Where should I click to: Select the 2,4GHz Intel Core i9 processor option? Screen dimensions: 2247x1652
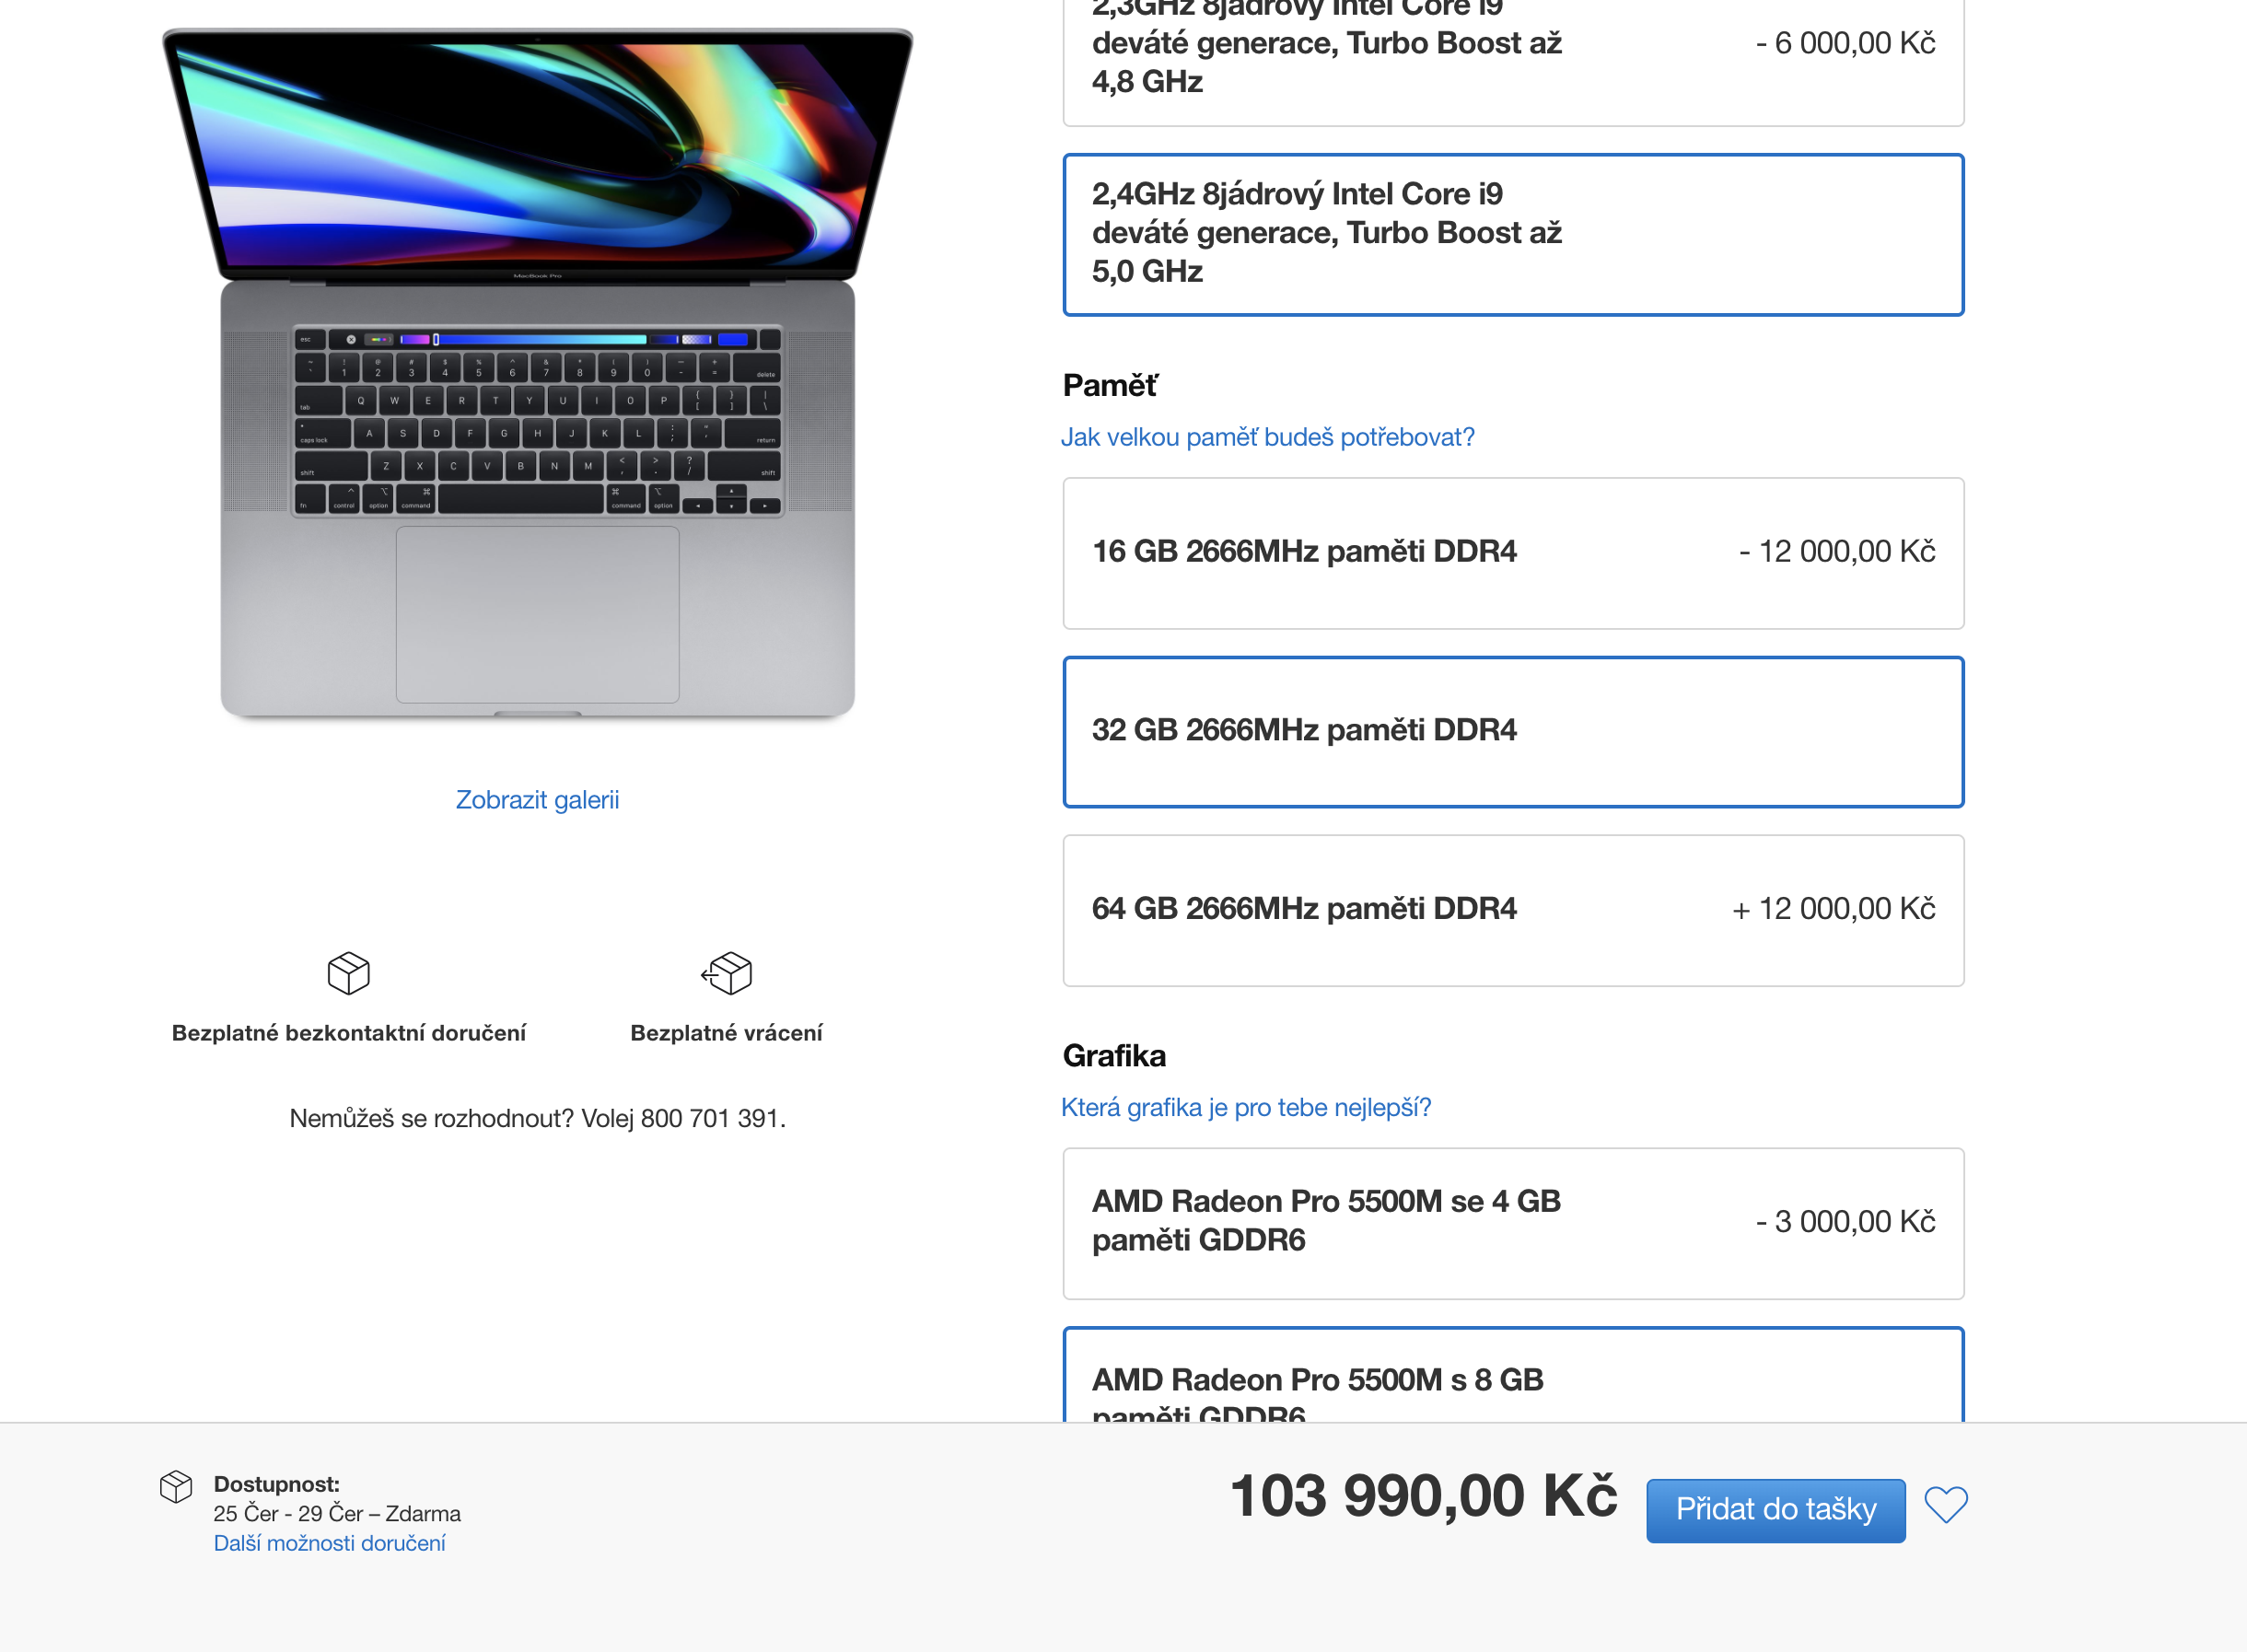pyautogui.click(x=1513, y=234)
